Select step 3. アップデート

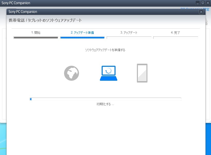pos(129,32)
